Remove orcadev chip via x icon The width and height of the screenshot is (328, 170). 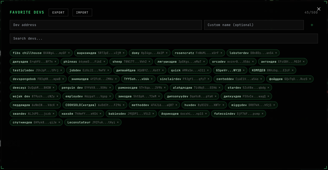253,62
